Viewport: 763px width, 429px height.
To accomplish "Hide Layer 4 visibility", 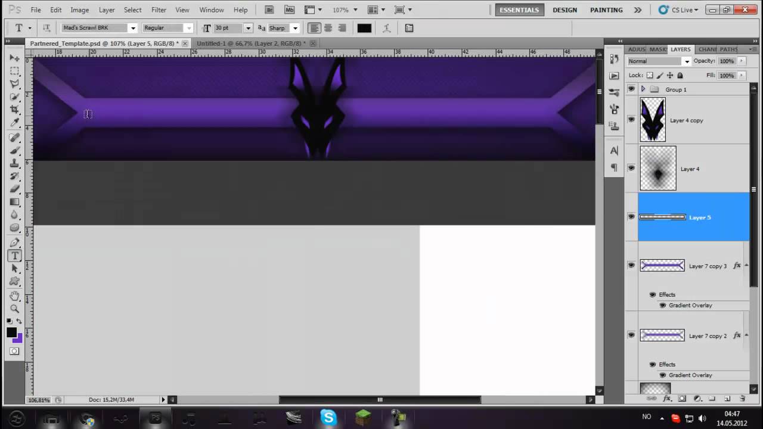I will point(631,169).
